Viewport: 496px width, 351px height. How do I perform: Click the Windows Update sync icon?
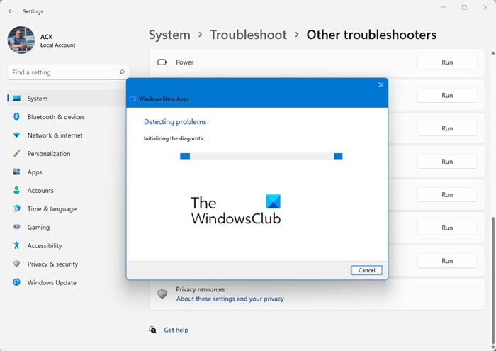pyautogui.click(x=16, y=282)
